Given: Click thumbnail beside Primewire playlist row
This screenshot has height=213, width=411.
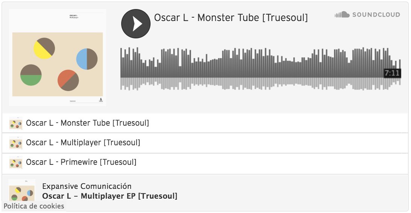Looking at the screenshot, I should coord(16,163).
